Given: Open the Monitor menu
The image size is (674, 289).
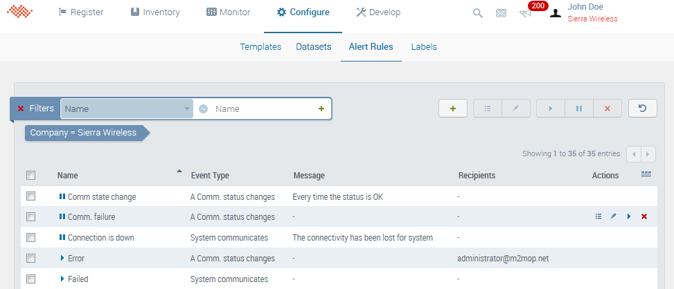Looking at the screenshot, I should click(229, 12).
